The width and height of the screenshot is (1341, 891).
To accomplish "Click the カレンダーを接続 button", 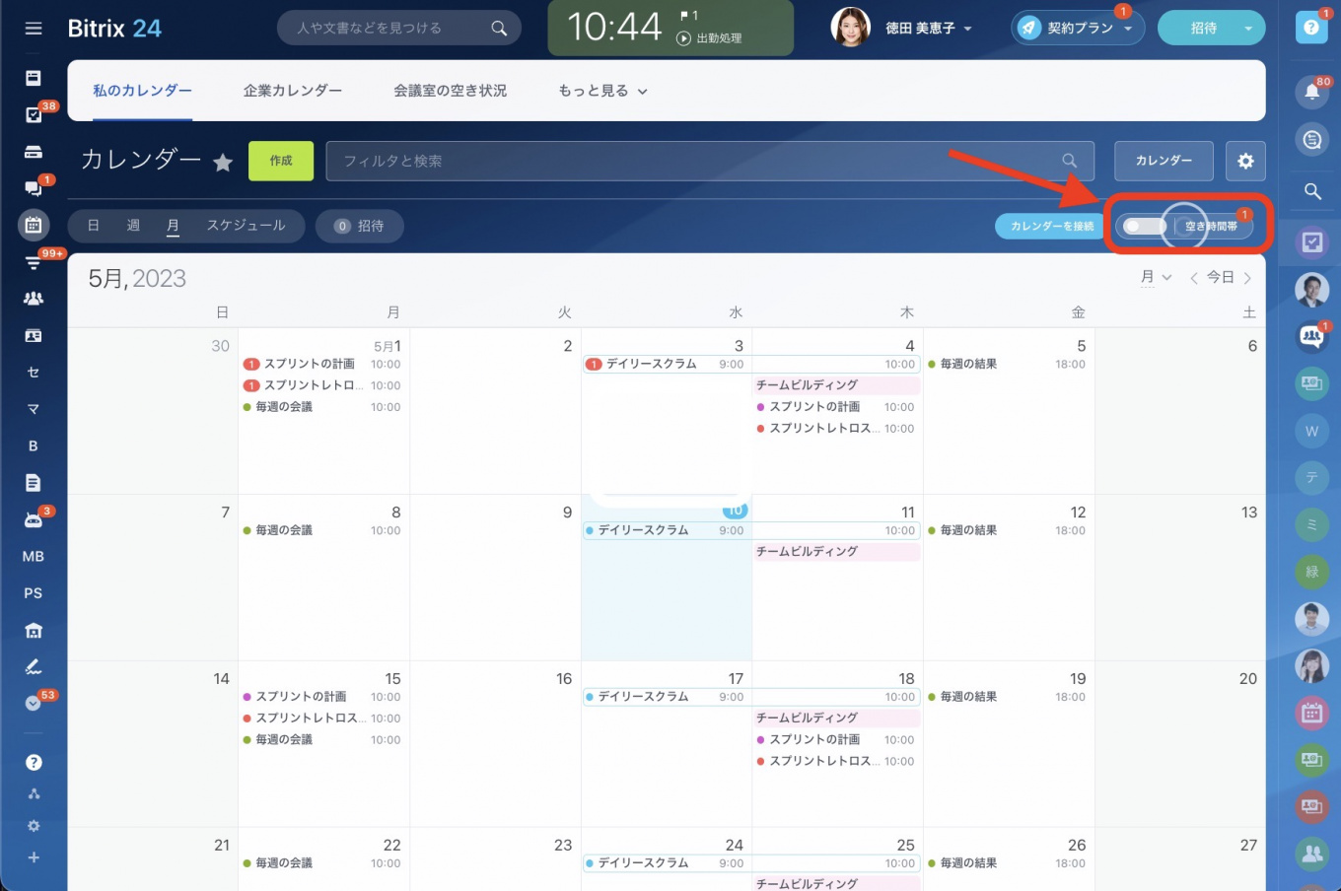I will point(1051,226).
